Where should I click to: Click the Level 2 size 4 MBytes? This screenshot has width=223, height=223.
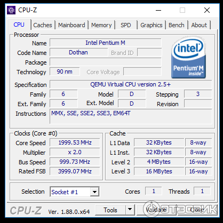point(159,162)
